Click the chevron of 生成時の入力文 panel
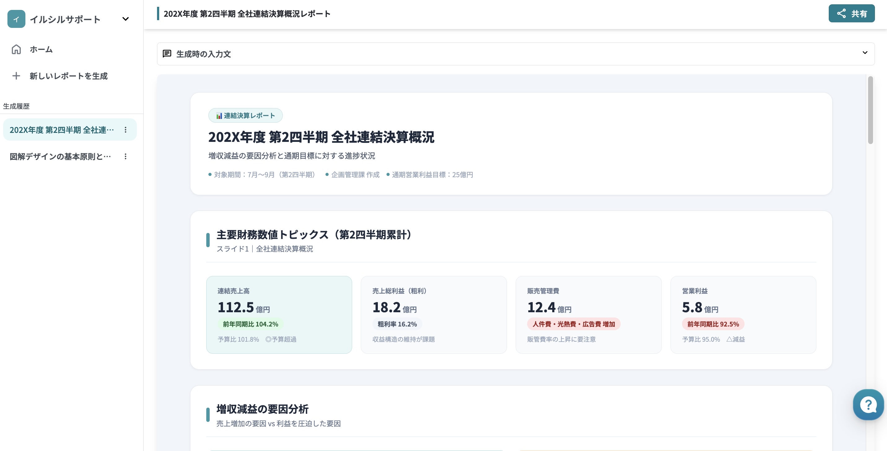887x451 pixels. 865,53
